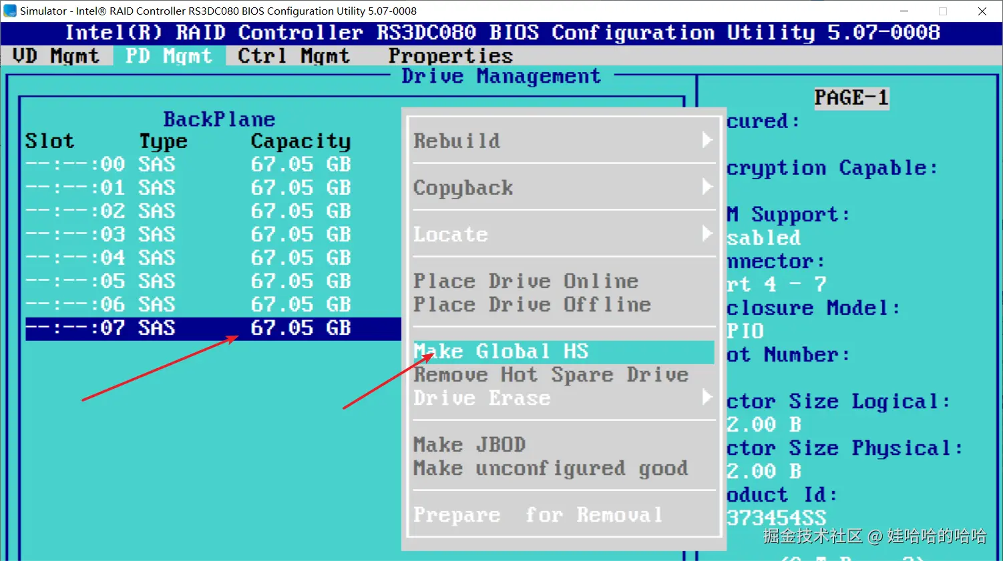The height and width of the screenshot is (561, 1003).
Task: Click the Type column header
Action: point(164,141)
